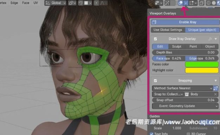Open the UV menu
This screenshot has height=135, width=220.
pos(35,3)
